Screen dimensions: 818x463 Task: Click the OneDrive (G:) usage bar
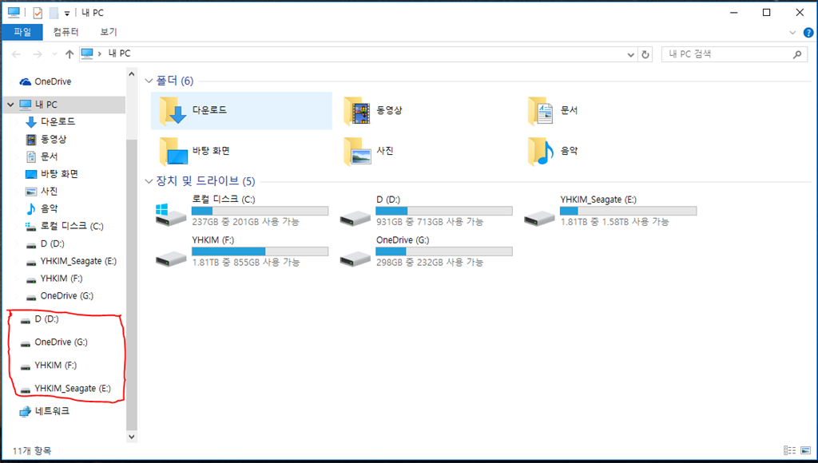point(444,251)
